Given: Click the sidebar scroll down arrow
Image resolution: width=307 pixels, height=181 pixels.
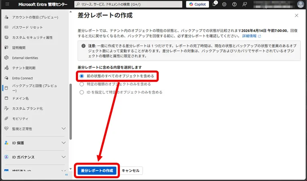Looking at the screenshot, I should click(70, 169).
